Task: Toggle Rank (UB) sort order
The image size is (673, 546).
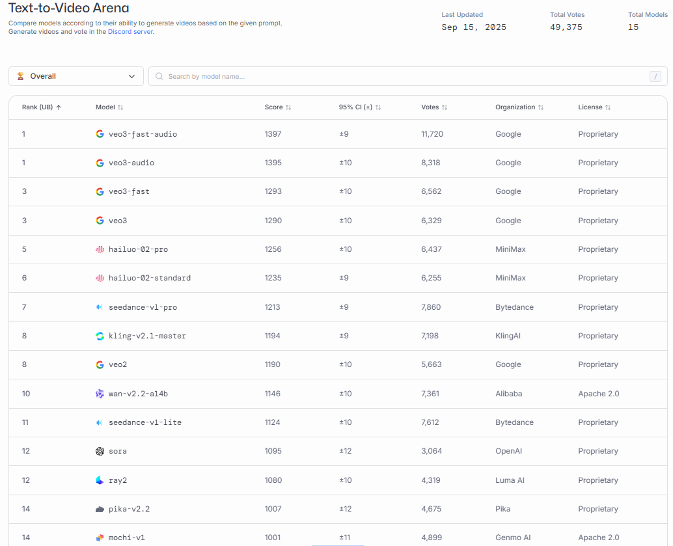Action: pos(42,107)
